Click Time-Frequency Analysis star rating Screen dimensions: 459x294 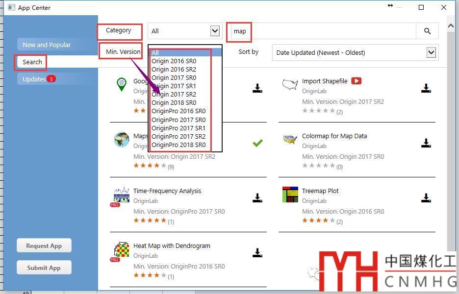pyautogui.click(x=150, y=220)
